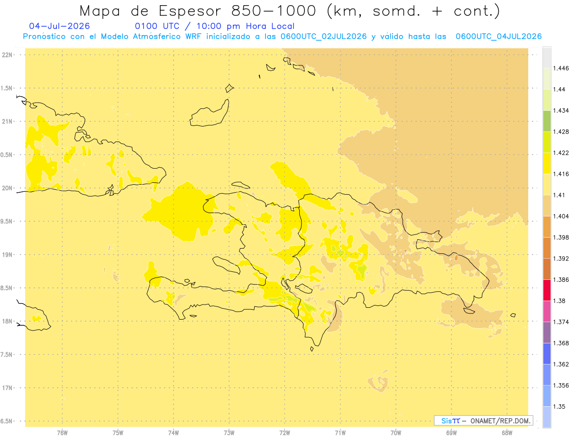This screenshot has height=439, width=569.
Task: Click the '72W' longitude label
Action: [284, 432]
